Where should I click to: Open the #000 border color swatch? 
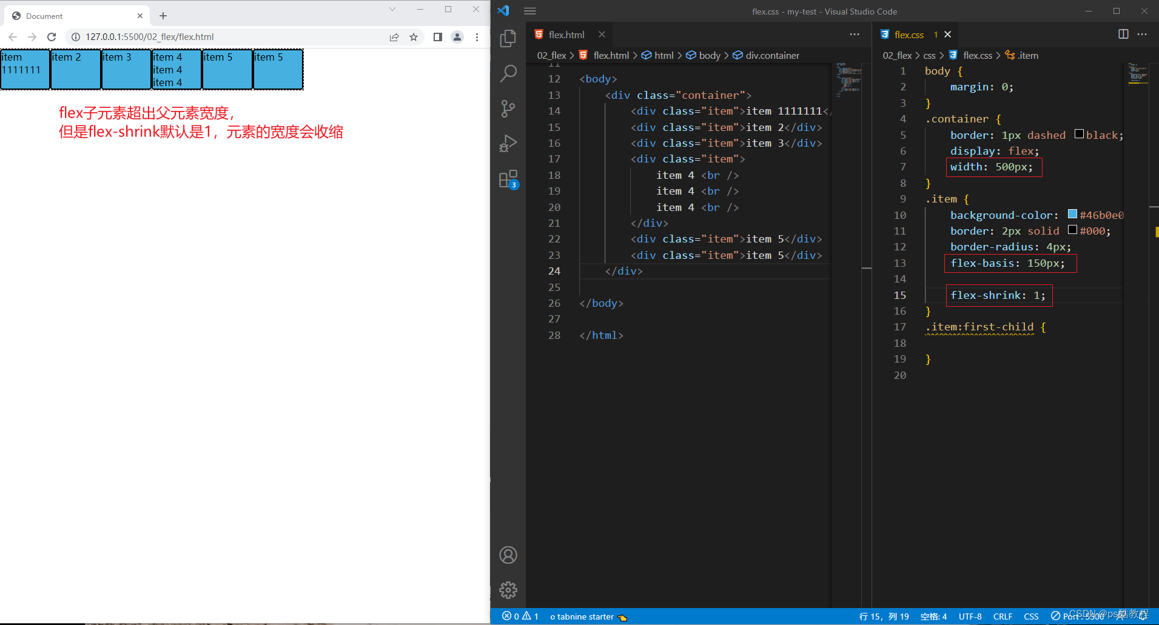1072,230
